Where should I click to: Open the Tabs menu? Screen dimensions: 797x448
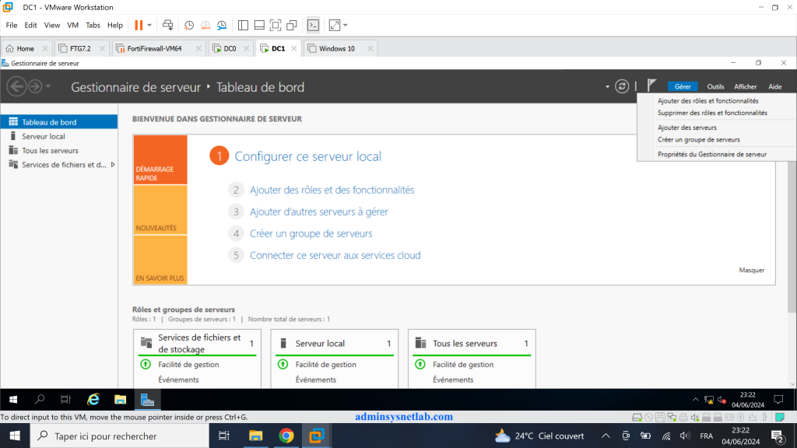[x=93, y=26]
